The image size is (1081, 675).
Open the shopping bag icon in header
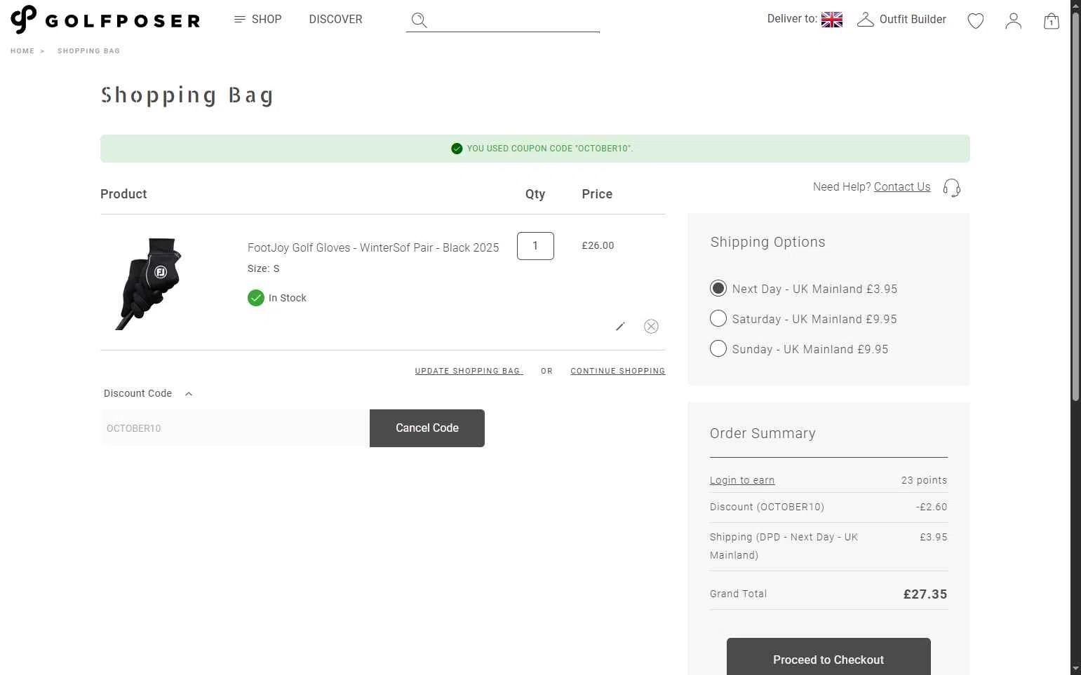(1051, 21)
